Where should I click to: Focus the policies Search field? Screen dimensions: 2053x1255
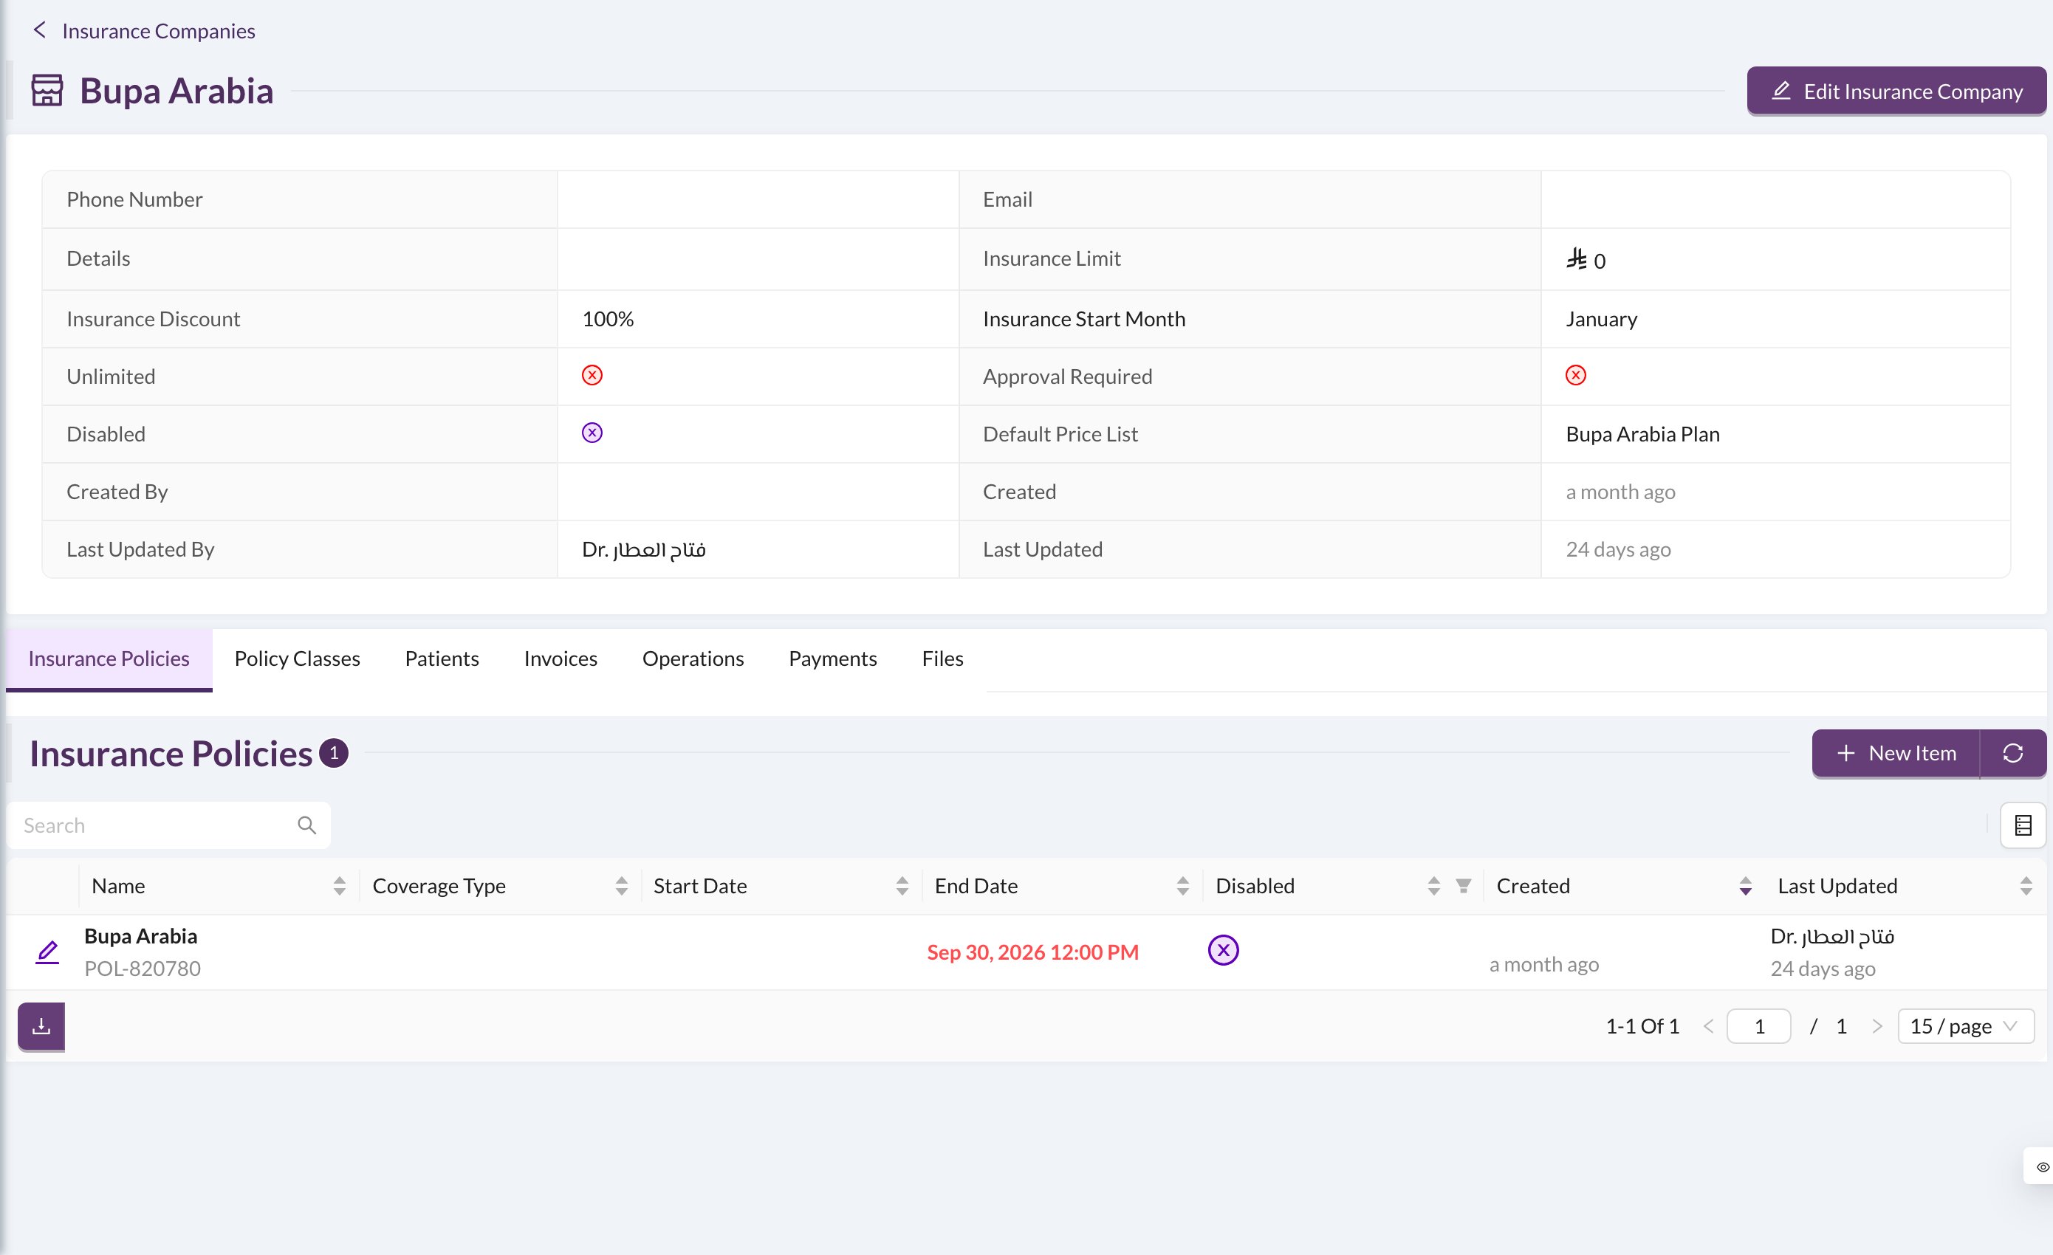pos(168,825)
